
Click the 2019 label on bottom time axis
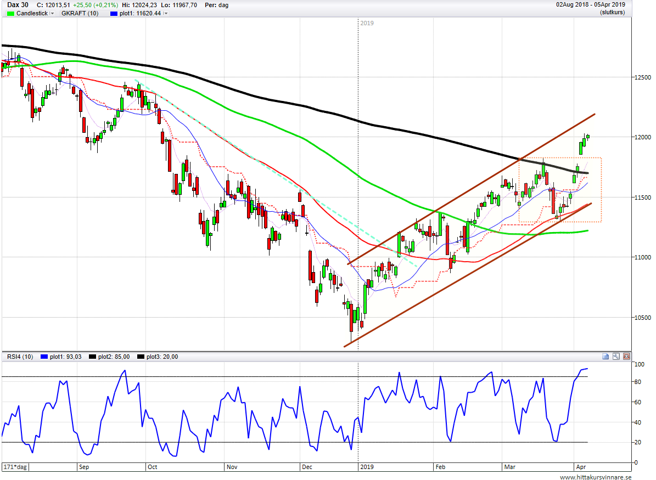(367, 467)
